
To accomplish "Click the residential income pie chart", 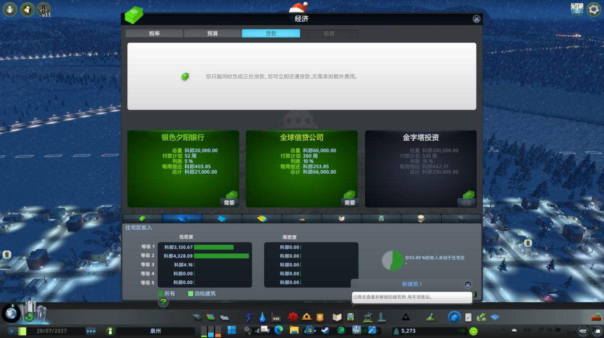I will click(x=393, y=260).
